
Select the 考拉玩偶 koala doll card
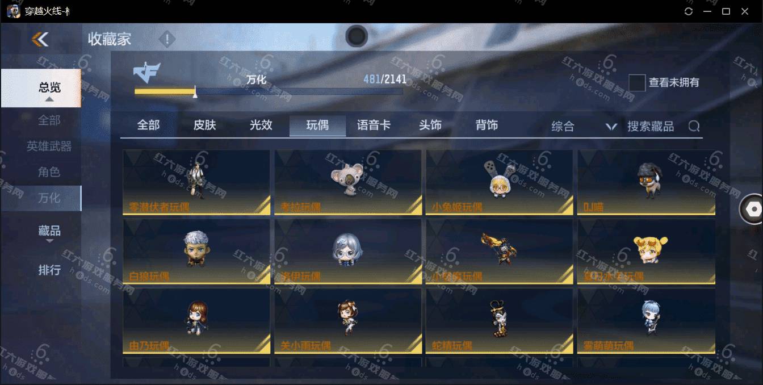point(348,182)
